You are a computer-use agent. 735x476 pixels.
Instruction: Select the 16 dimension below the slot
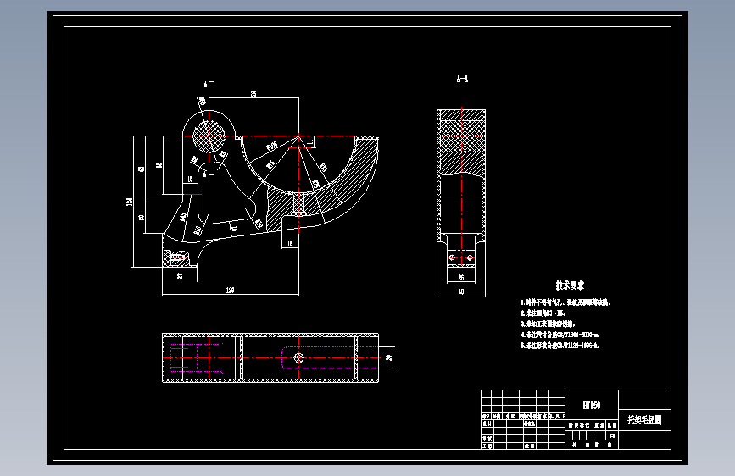click(x=290, y=244)
